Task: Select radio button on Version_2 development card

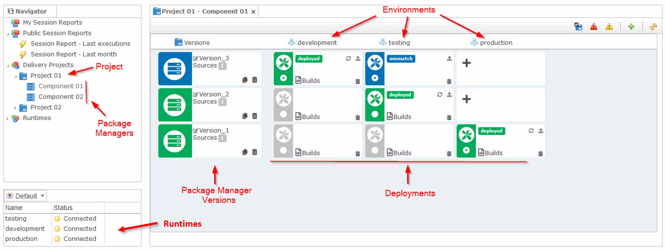Action: pos(283,114)
